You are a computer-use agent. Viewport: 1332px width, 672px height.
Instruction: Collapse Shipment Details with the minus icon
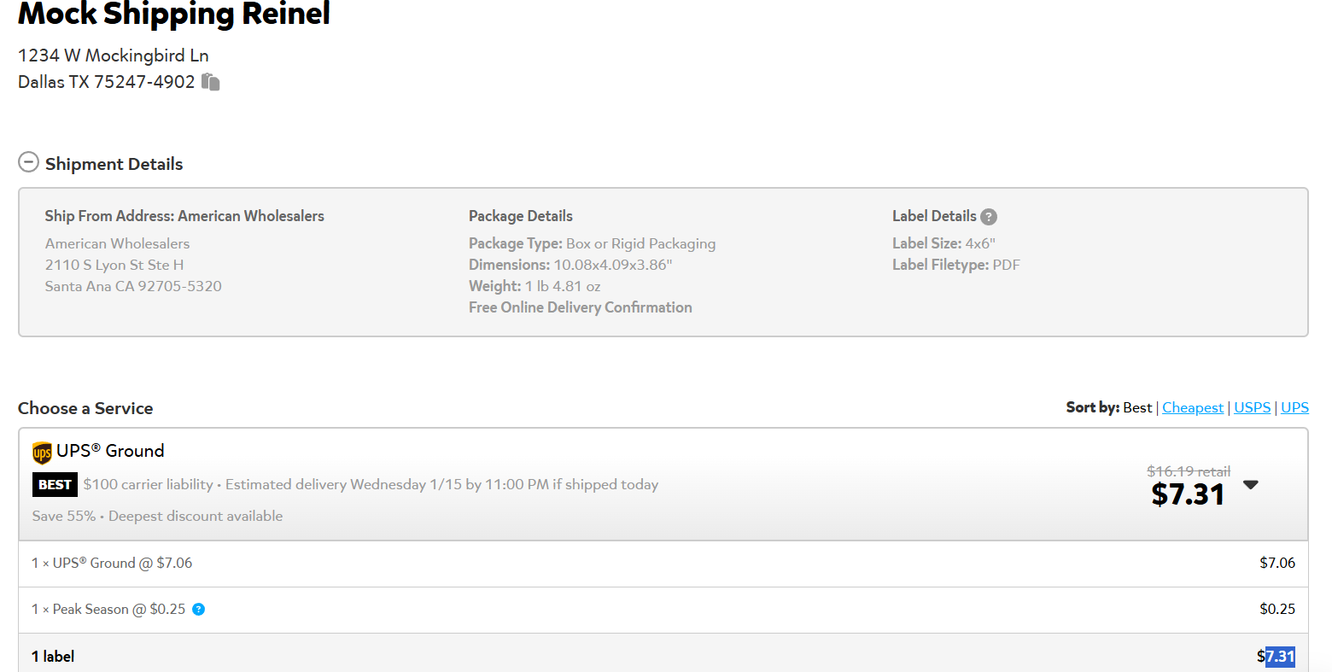point(29,162)
